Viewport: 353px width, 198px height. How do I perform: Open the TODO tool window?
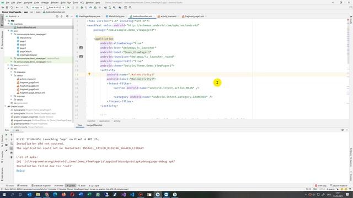(10, 186)
